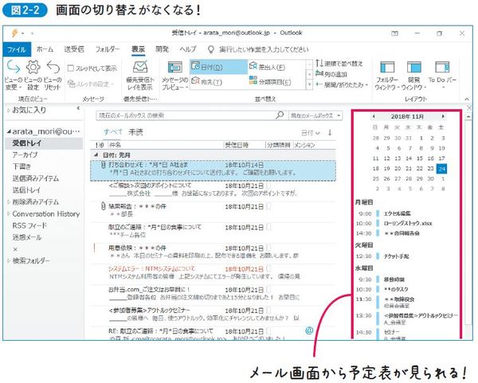Viewport: 478px width, 383px height.
Task: Expand Search Folders (検索フォルダー)
Action: click(x=9, y=260)
